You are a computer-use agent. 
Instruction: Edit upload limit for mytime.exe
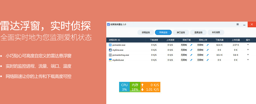coord(208,50)
